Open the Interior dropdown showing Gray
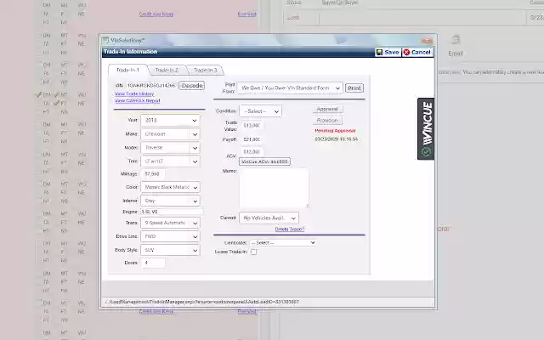The image size is (544, 340). 170,201
